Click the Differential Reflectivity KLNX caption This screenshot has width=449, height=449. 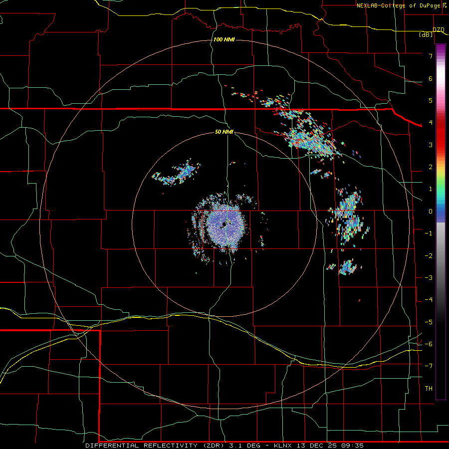click(x=224, y=446)
